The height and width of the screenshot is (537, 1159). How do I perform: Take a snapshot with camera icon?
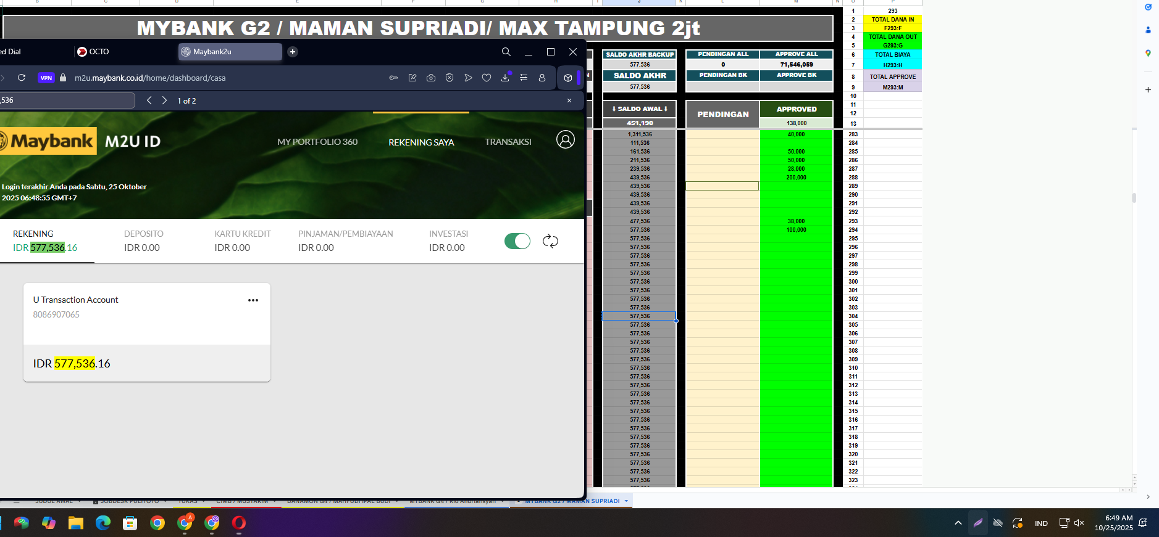point(431,78)
